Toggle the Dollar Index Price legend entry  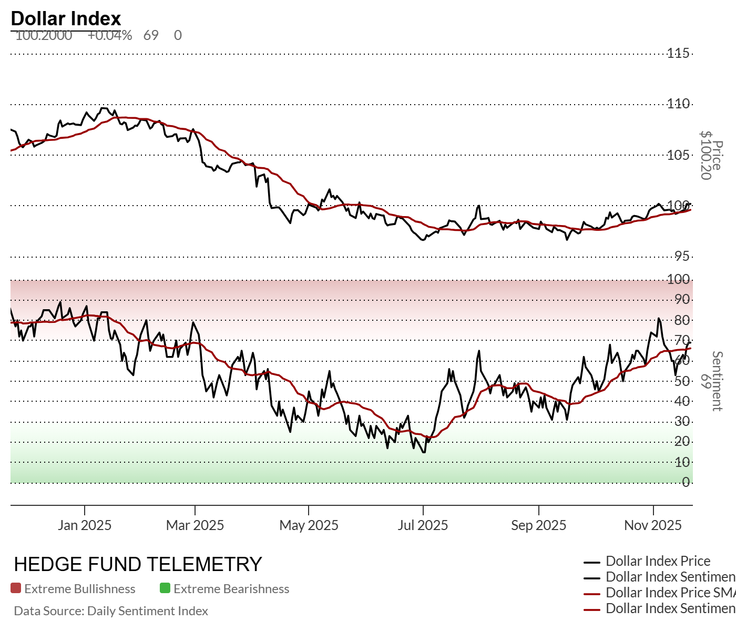point(657,561)
